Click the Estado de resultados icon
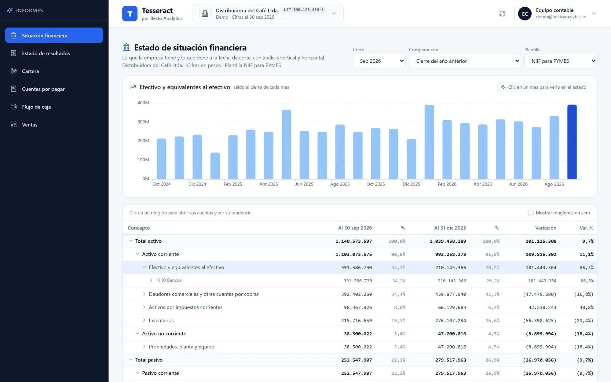 coord(13,53)
